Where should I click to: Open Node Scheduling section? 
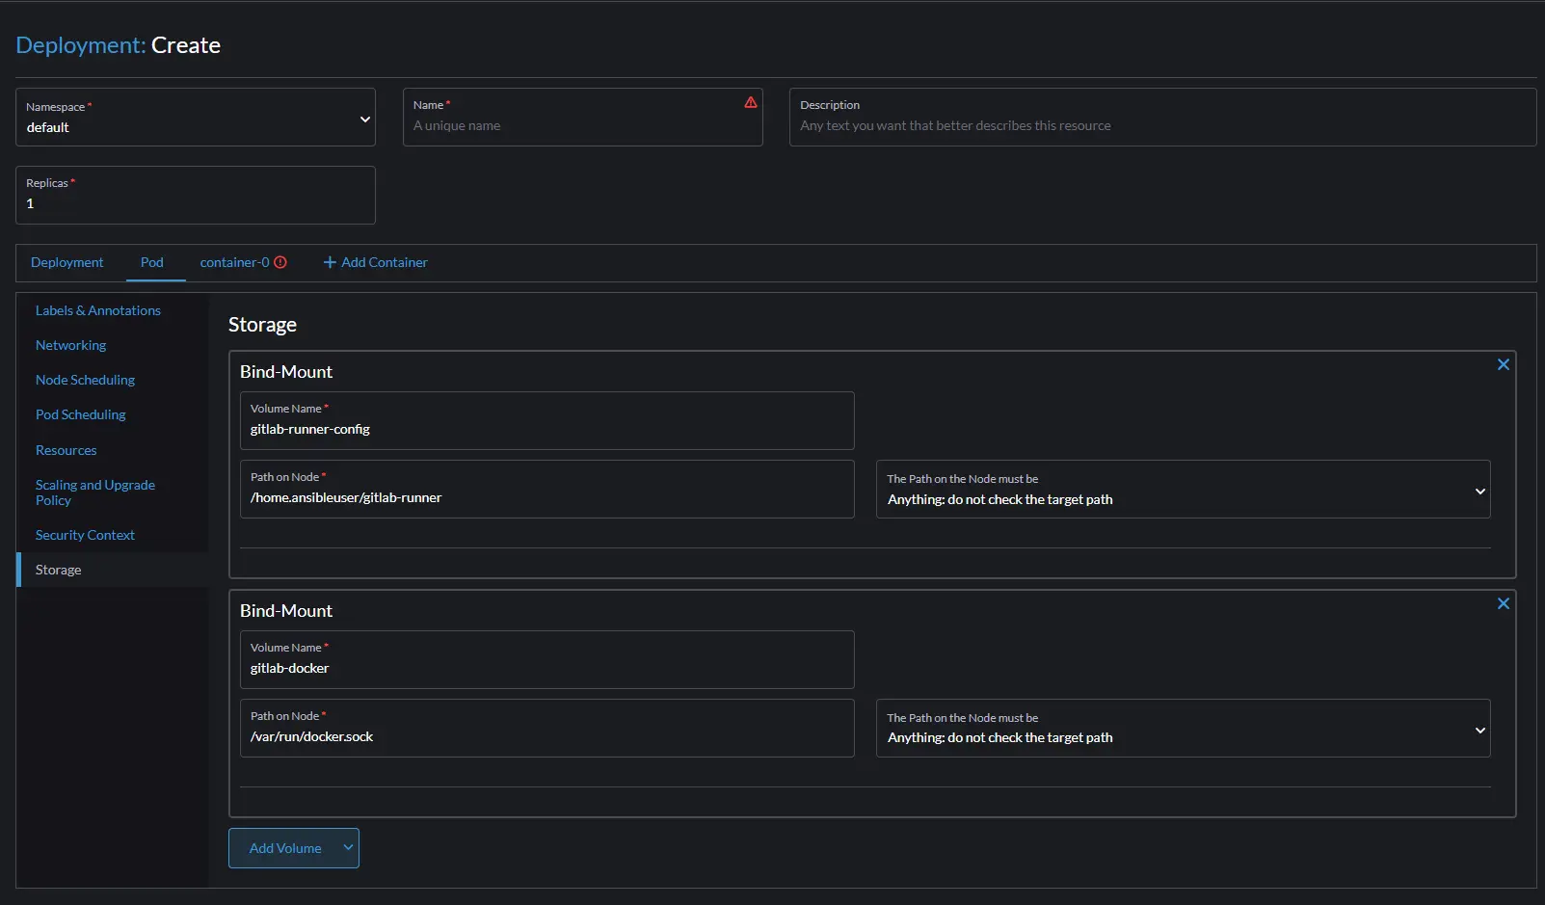(x=85, y=380)
